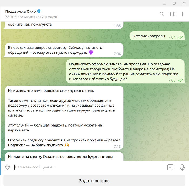Click the 78 706 пользователей в месяц subtitle
The image size is (189, 186).
coord(32,17)
